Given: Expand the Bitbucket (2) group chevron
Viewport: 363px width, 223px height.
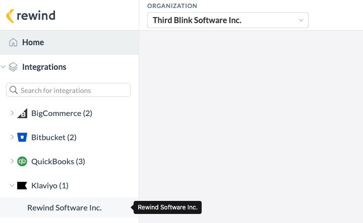Looking at the screenshot, I should [x=12, y=137].
